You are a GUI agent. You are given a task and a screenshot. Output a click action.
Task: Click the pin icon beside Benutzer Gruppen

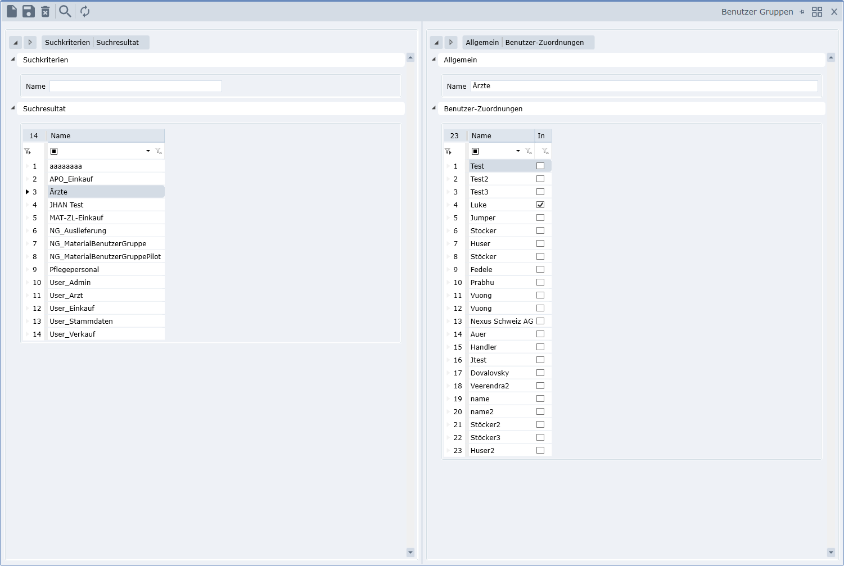pos(802,12)
